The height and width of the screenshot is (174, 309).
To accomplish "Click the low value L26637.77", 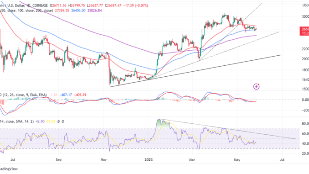I will (x=95, y=5).
